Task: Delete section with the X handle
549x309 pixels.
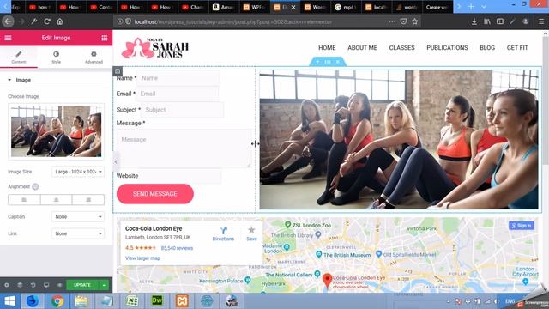Action: 338,62
